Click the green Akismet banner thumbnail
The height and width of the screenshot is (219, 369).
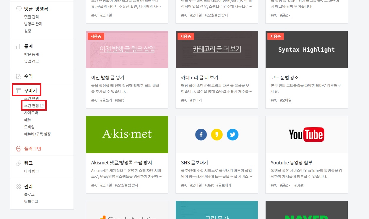pos(127,135)
